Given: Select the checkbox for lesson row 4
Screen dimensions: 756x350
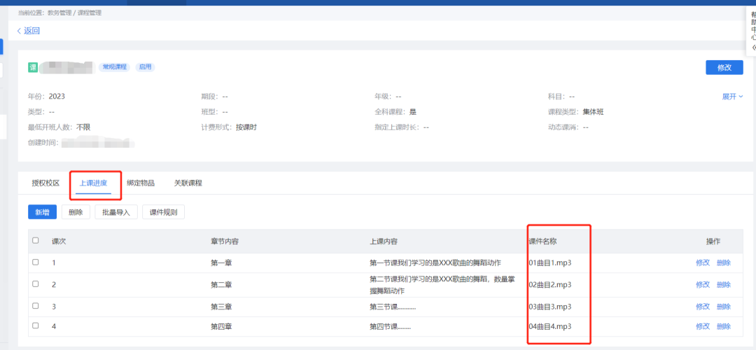Looking at the screenshot, I should point(36,325).
